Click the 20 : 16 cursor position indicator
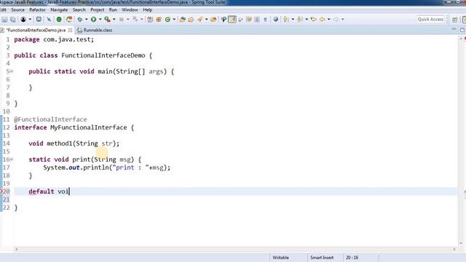The image size is (466, 262). 352,258
